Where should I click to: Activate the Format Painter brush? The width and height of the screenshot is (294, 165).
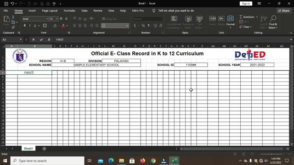pos(13,27)
